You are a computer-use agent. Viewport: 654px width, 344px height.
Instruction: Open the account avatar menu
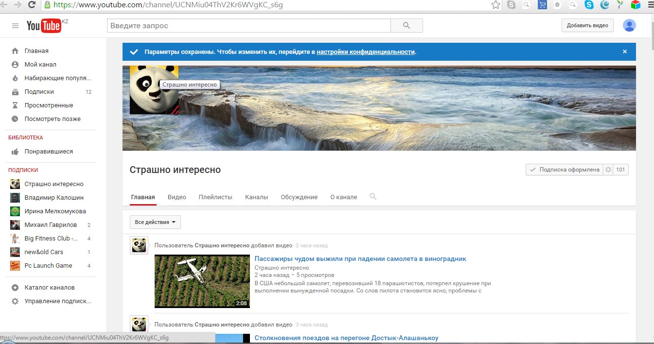point(629,25)
